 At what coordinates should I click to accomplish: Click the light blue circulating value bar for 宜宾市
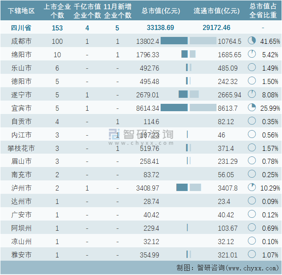[x=203, y=108]
